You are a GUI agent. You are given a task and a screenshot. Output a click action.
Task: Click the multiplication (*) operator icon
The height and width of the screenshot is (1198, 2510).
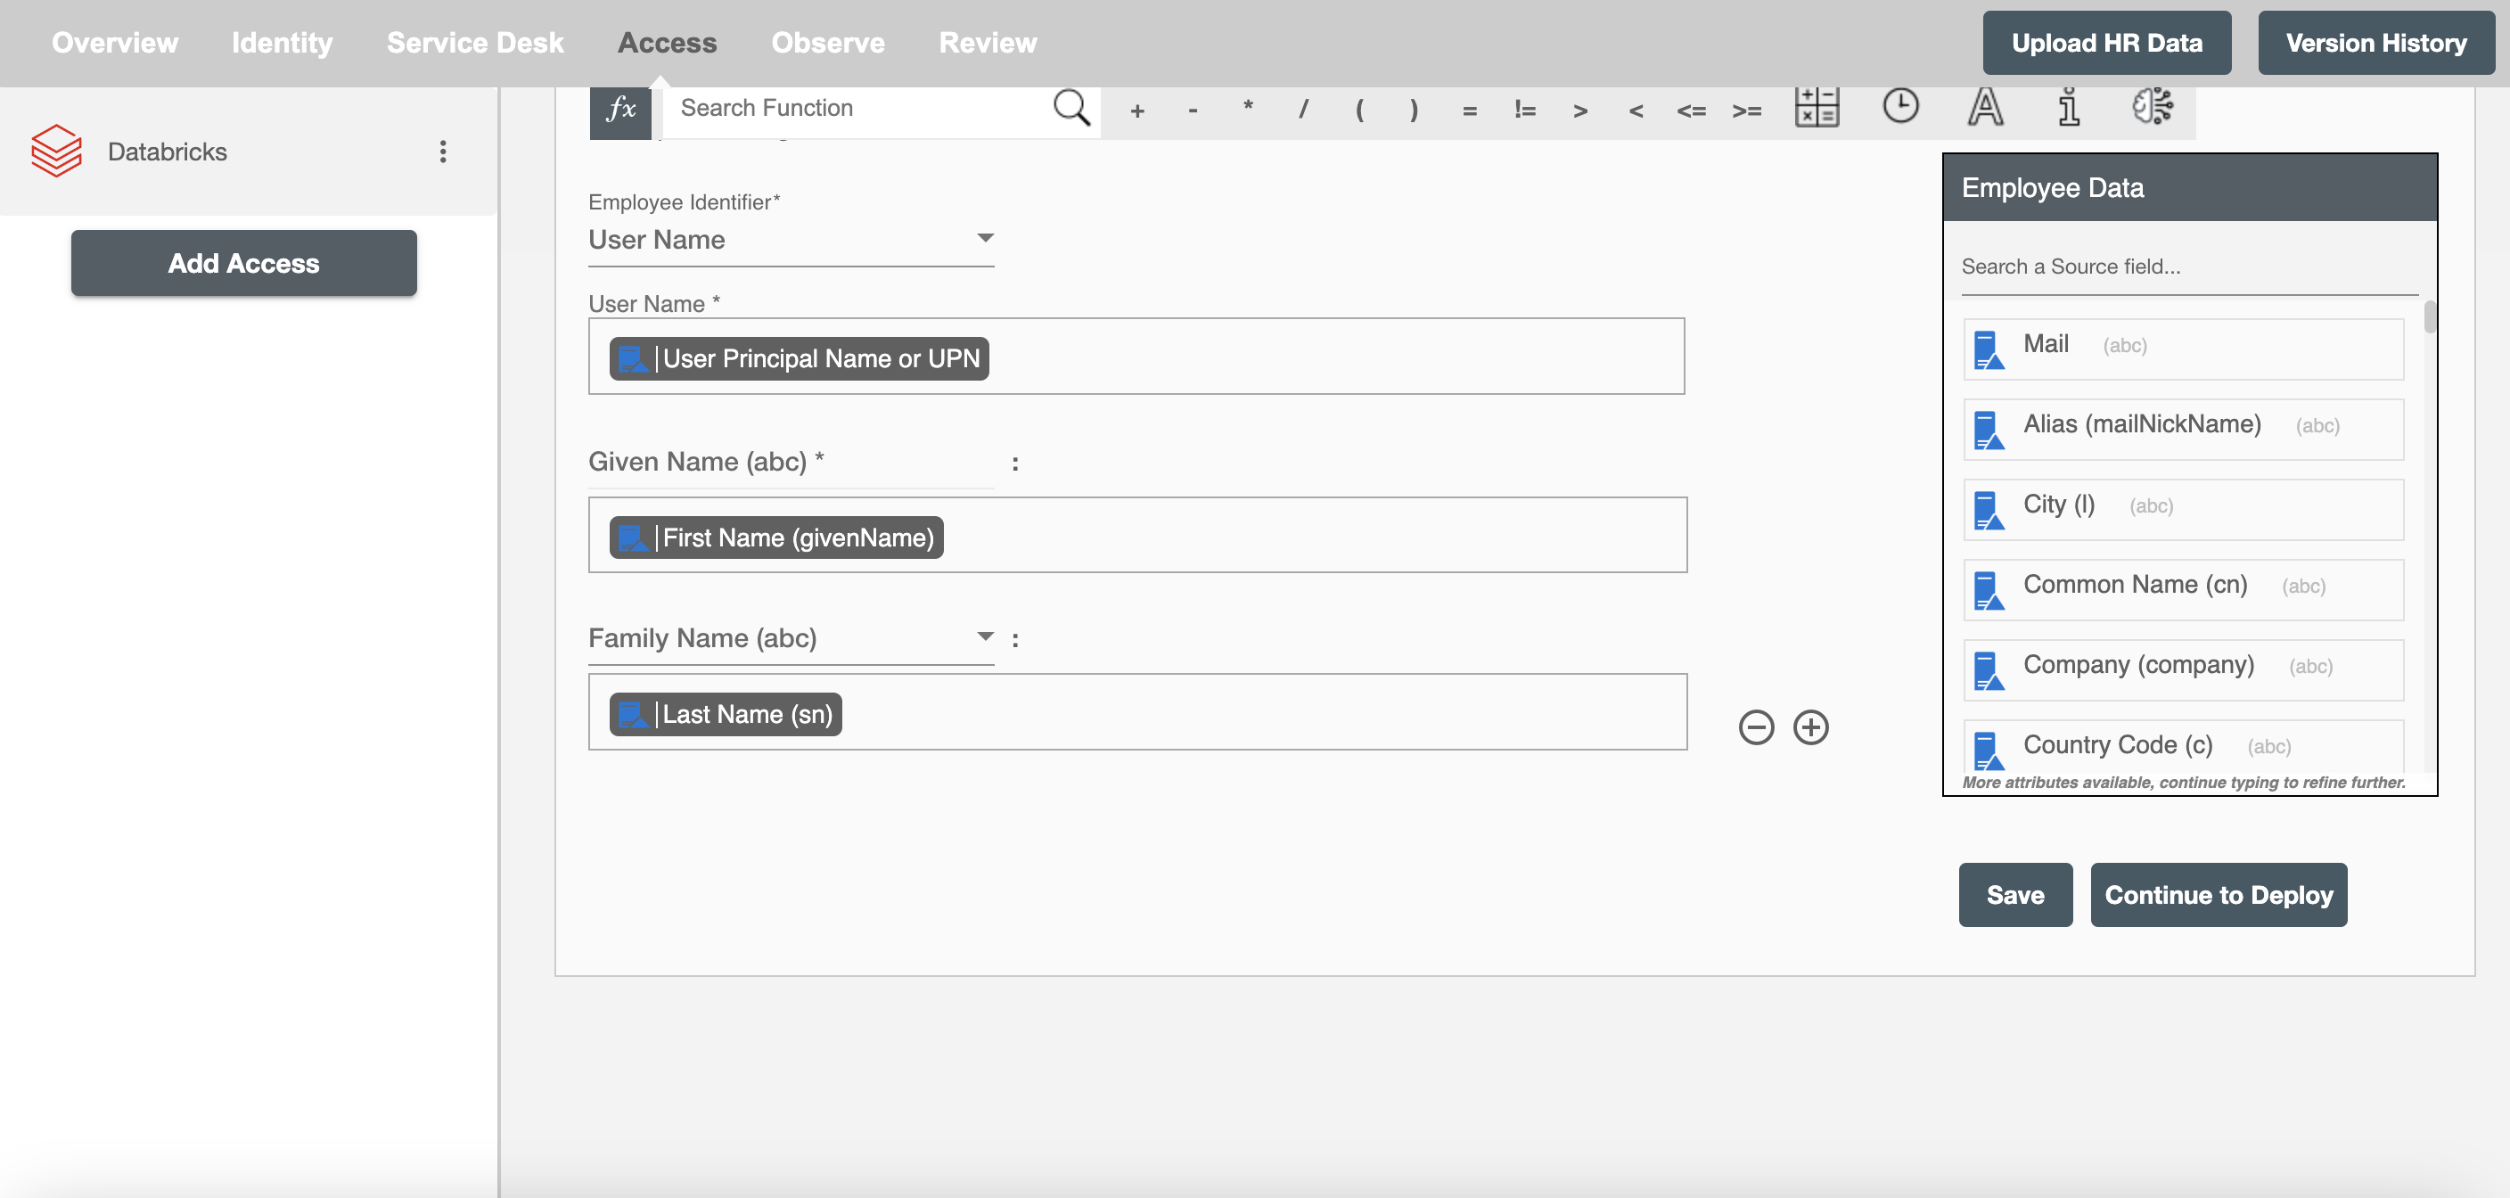(x=1249, y=107)
